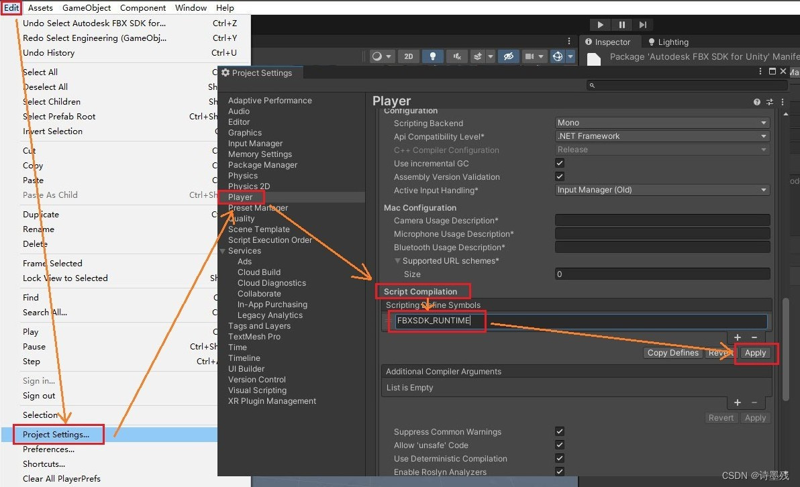The image size is (800, 487).
Task: Toggle scene audio mute icon
Action: [457, 56]
